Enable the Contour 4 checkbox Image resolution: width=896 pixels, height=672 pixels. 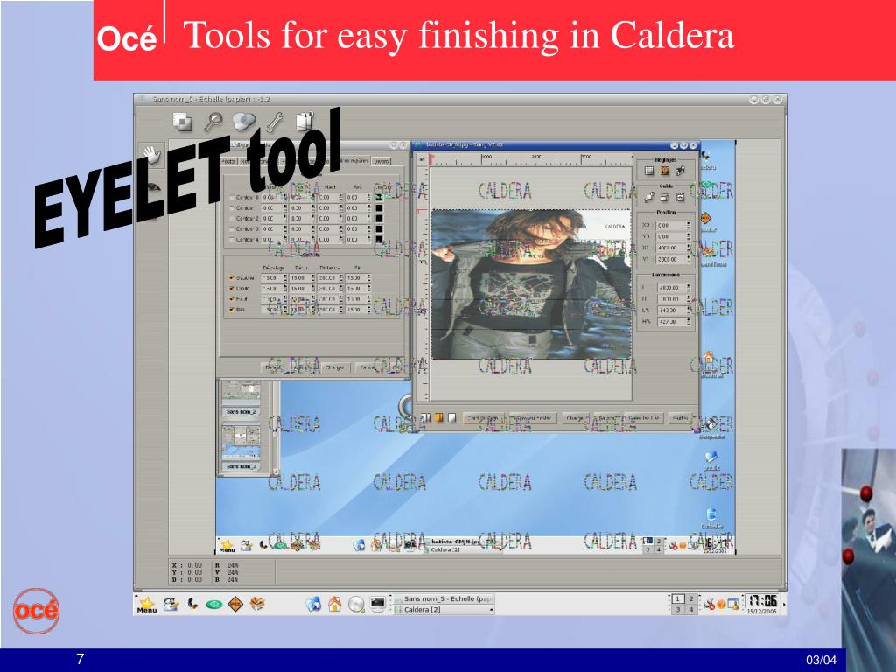pyautogui.click(x=231, y=240)
